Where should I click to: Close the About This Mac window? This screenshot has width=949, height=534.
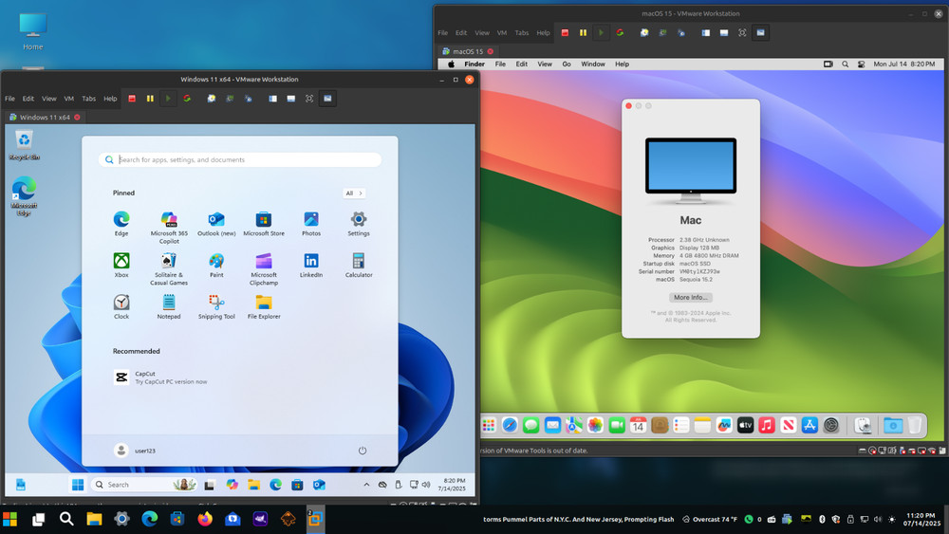pyautogui.click(x=629, y=106)
